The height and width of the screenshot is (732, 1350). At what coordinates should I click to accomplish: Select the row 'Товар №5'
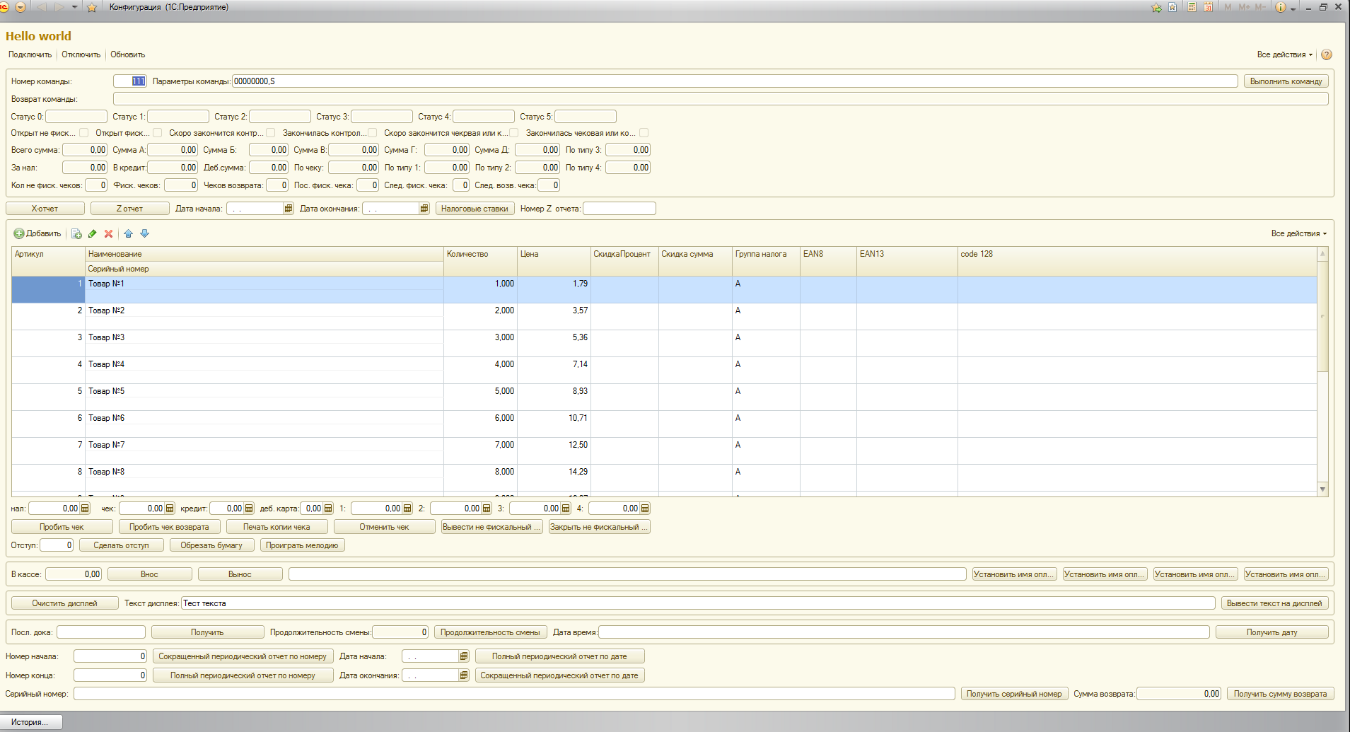pos(664,397)
